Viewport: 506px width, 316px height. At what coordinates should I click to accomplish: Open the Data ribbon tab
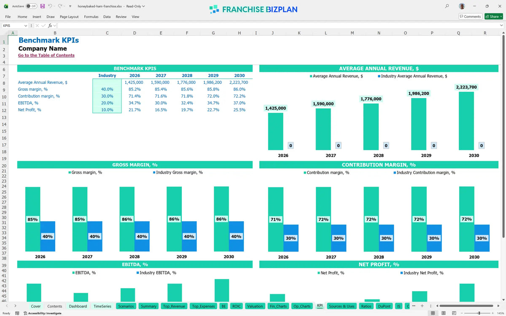107,17
